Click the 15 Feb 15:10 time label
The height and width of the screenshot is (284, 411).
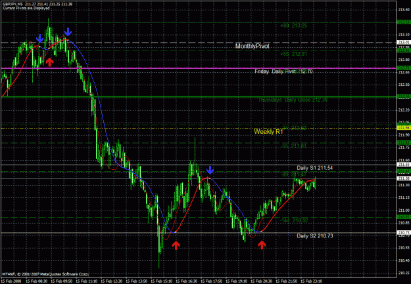click(x=162, y=281)
